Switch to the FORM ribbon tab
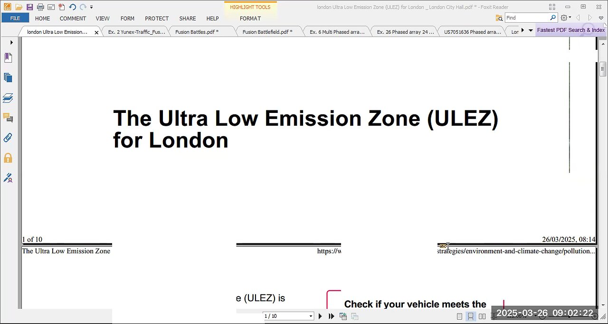Screen dimensions: 608x324 pos(127,19)
